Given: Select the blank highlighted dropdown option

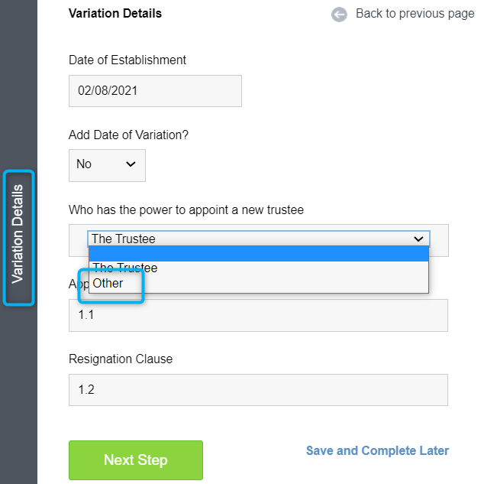Looking at the screenshot, I should (x=259, y=254).
